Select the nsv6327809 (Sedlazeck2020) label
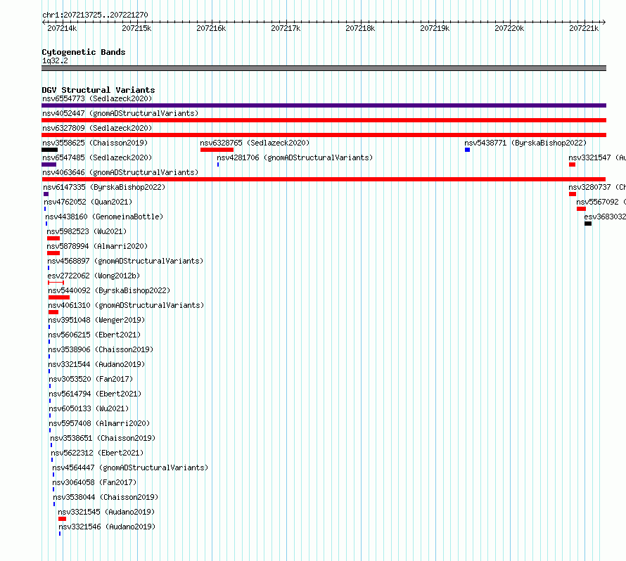 [97, 128]
